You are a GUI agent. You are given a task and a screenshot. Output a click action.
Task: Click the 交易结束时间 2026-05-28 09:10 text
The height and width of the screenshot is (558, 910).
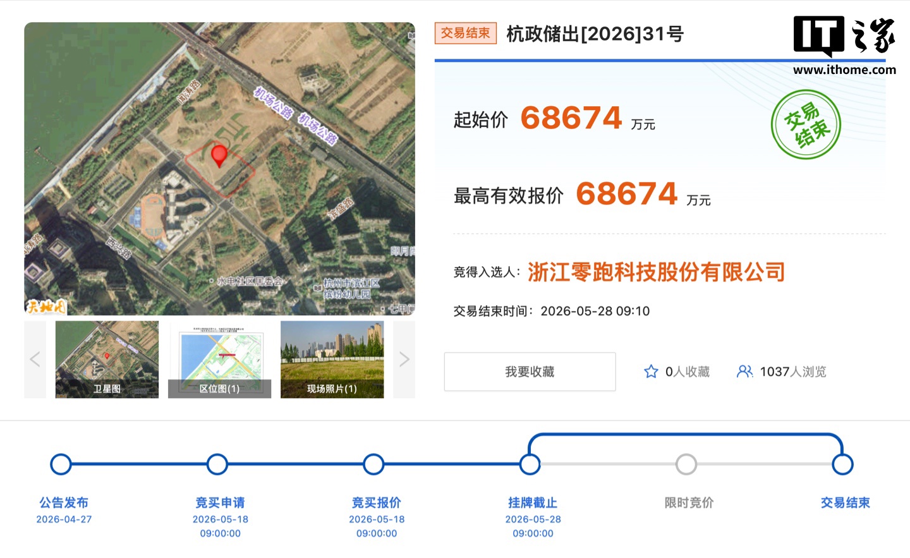coord(552,311)
